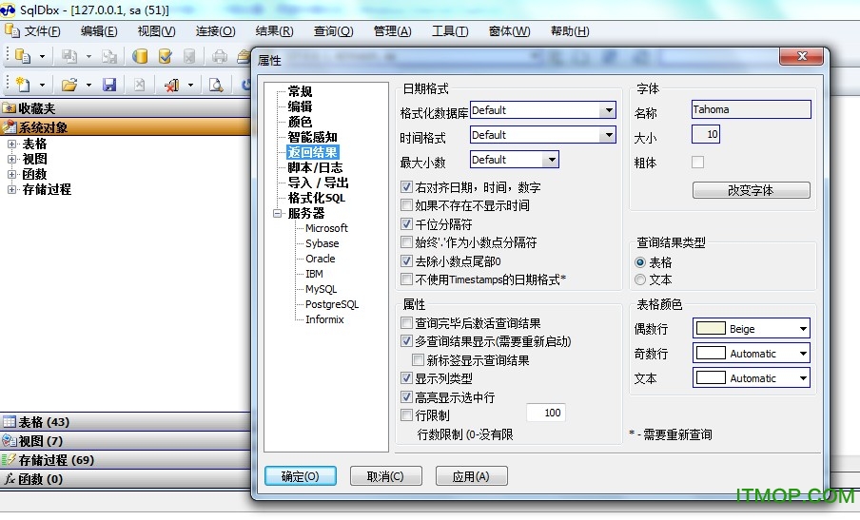
Task: Click the 确定(O) button
Action: (x=300, y=476)
